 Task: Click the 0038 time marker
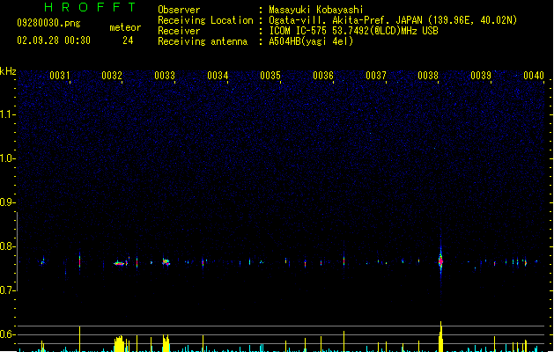click(x=428, y=76)
